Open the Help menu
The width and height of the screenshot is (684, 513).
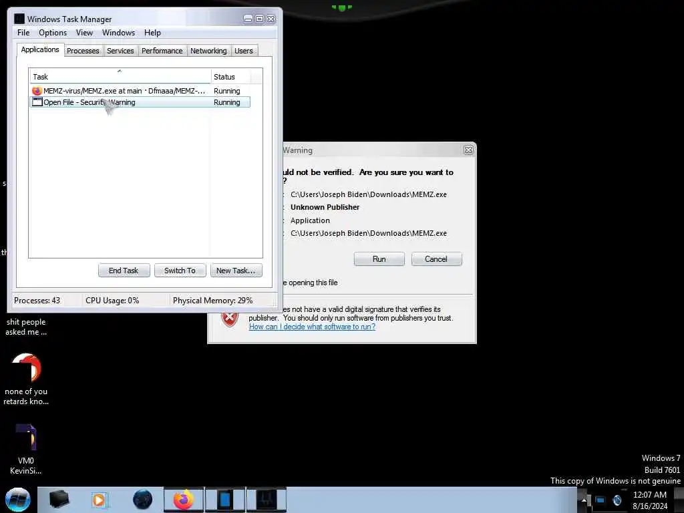(x=153, y=33)
